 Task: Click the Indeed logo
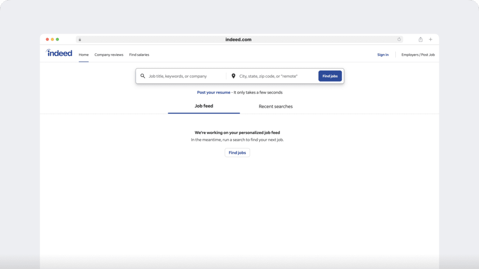point(59,53)
